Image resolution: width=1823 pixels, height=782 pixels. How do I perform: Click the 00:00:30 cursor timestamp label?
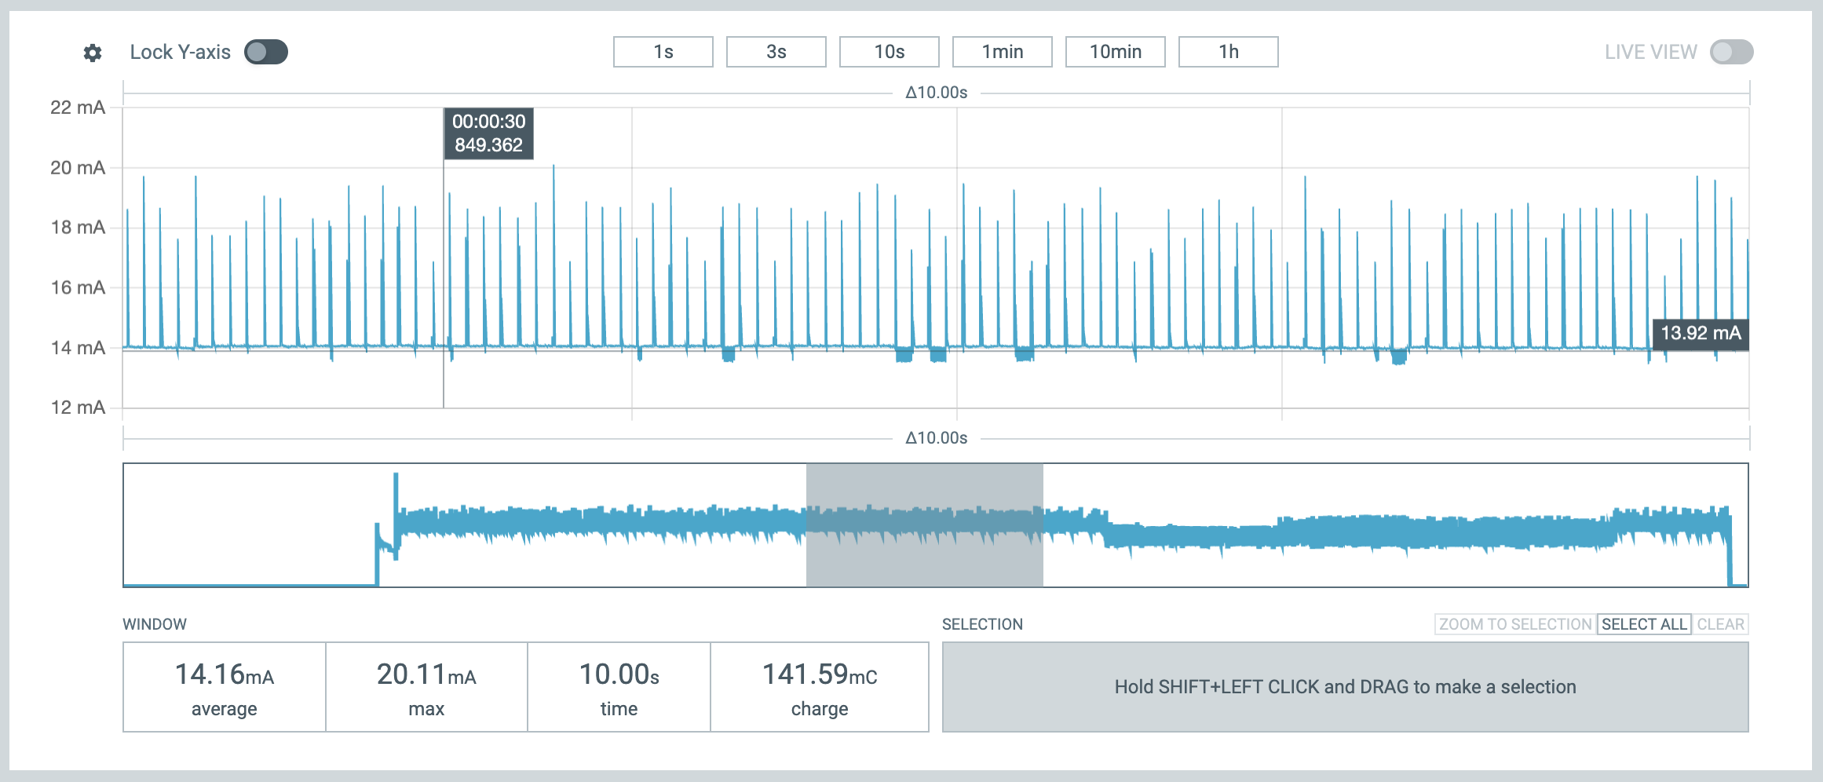click(488, 133)
